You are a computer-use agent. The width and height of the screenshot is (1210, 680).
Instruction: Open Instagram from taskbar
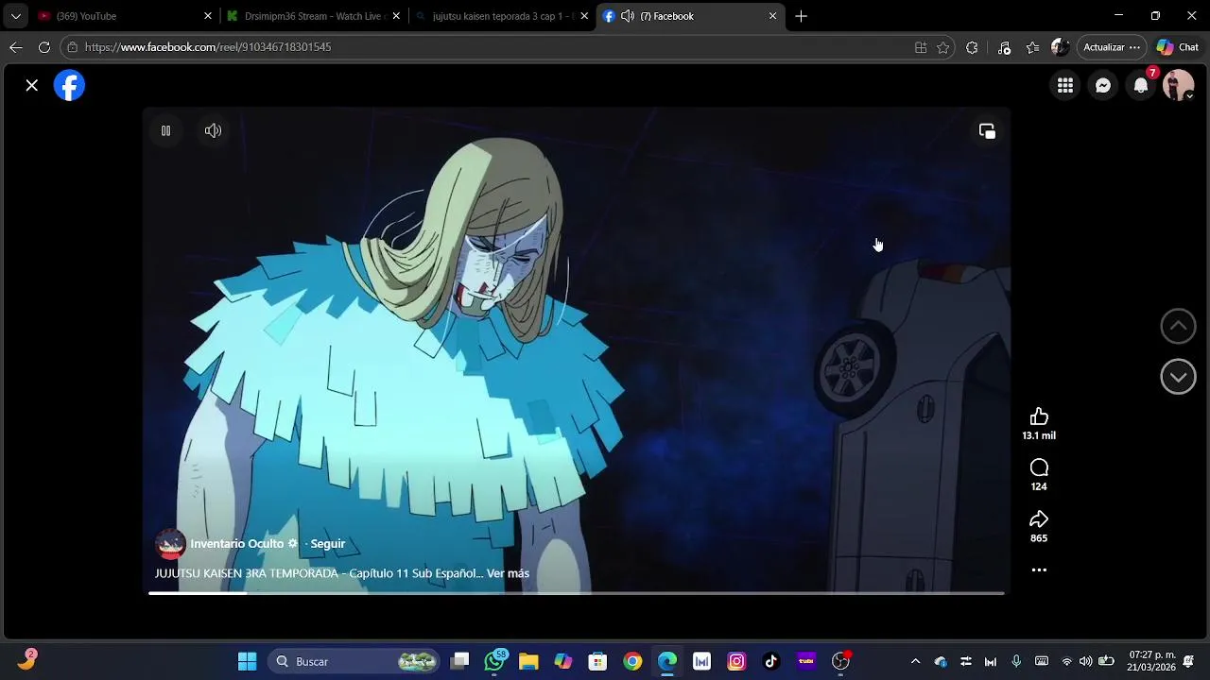(736, 661)
